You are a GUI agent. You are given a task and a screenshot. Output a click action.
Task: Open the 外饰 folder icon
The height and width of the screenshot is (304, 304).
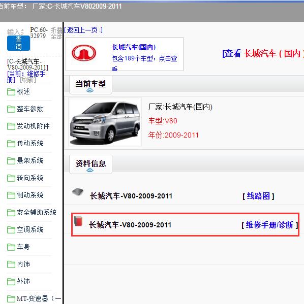(11, 282)
